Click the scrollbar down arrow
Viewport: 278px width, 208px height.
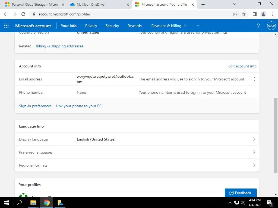276,195
